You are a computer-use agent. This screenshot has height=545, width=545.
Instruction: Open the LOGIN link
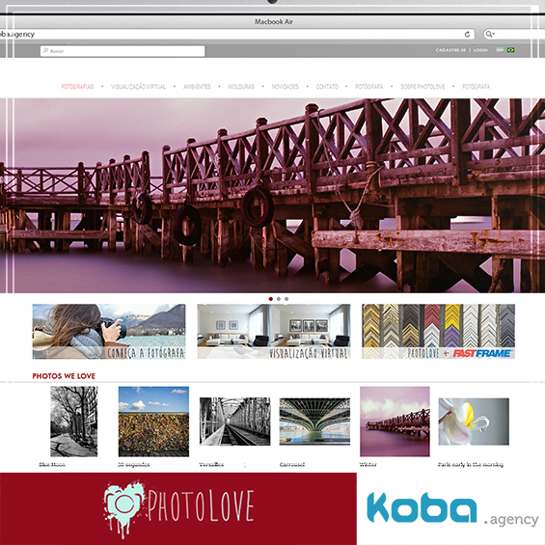click(480, 50)
